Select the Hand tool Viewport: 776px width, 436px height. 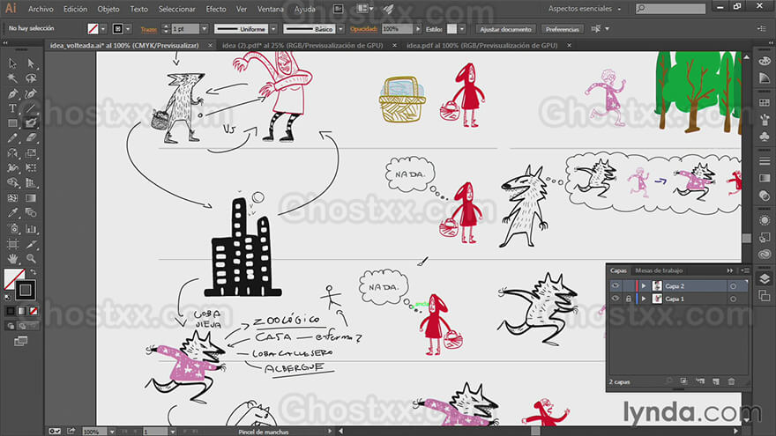pyautogui.click(x=12, y=259)
